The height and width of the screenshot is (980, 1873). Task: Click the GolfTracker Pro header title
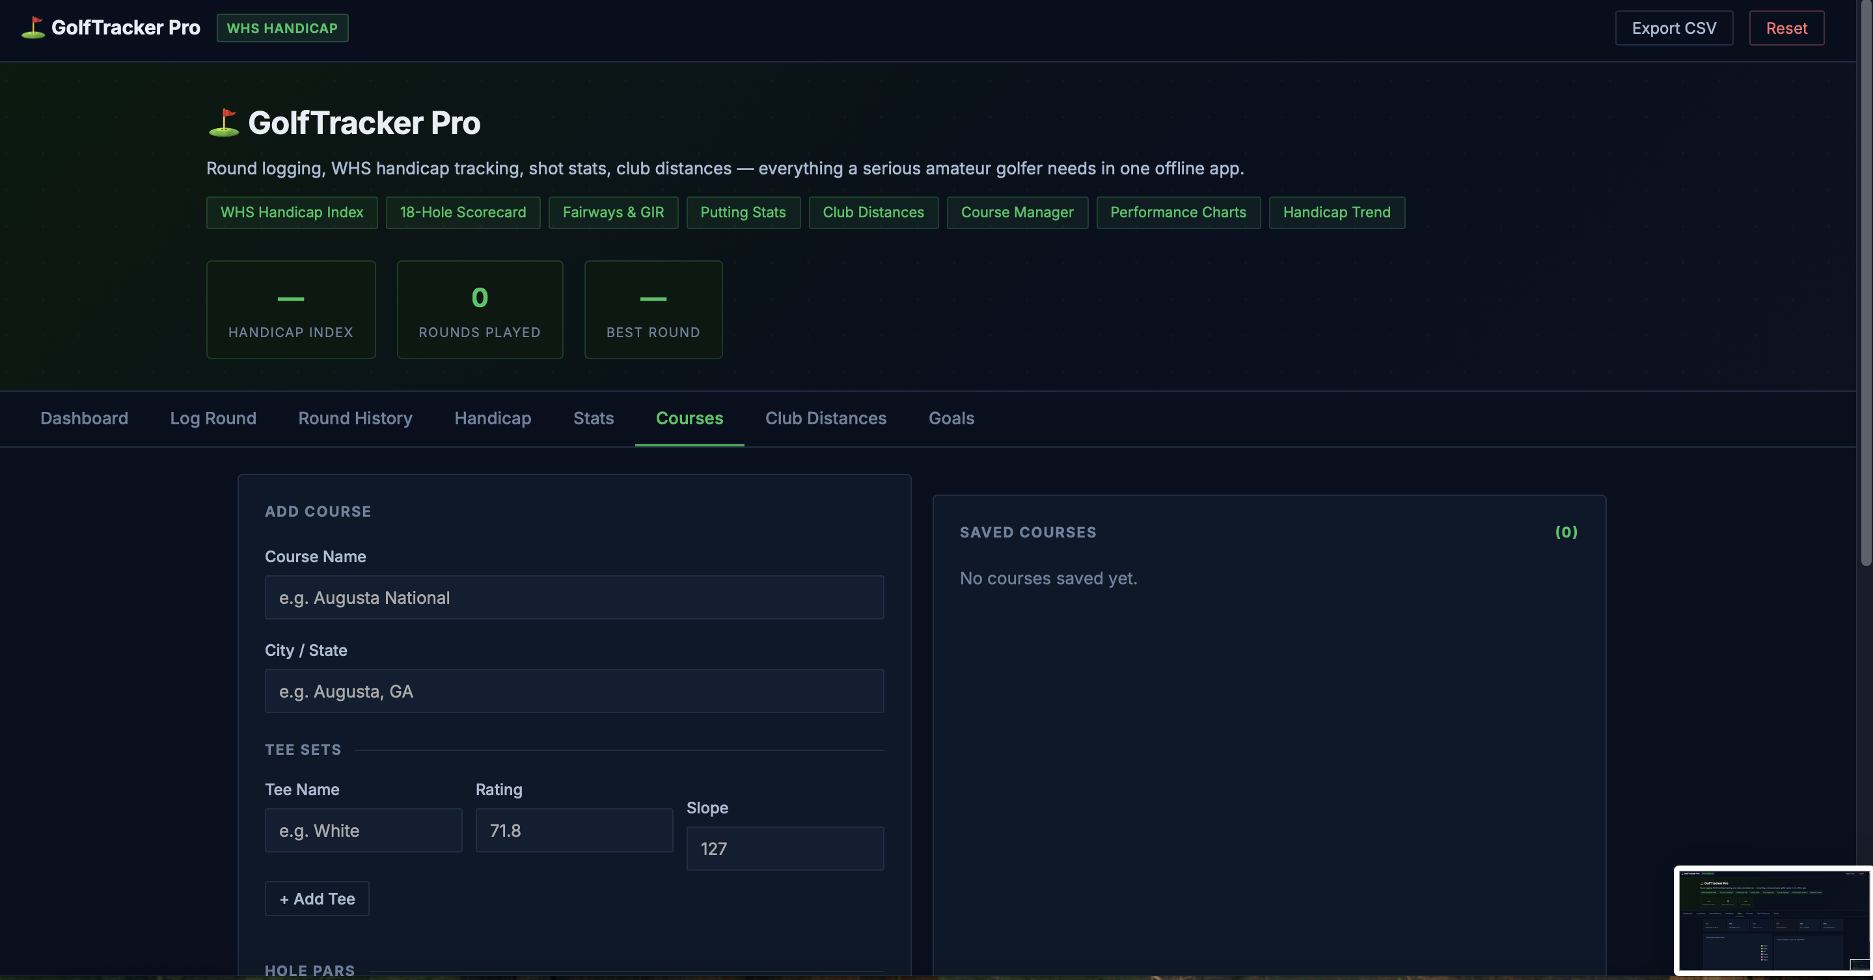click(125, 27)
